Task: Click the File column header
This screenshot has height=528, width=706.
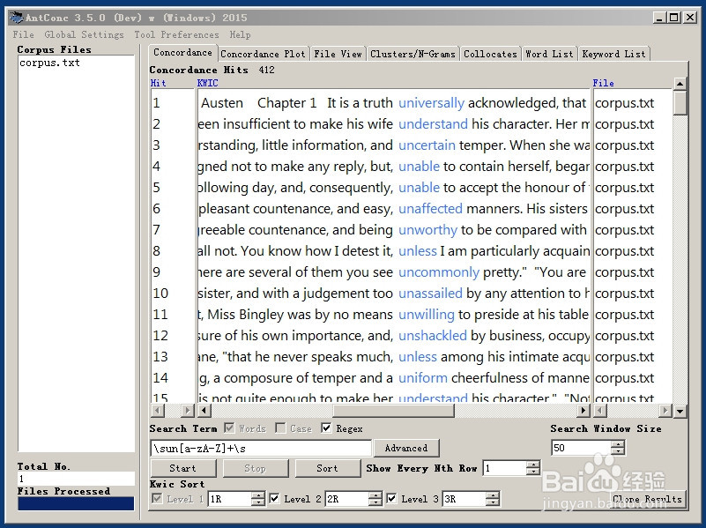Action: [604, 83]
